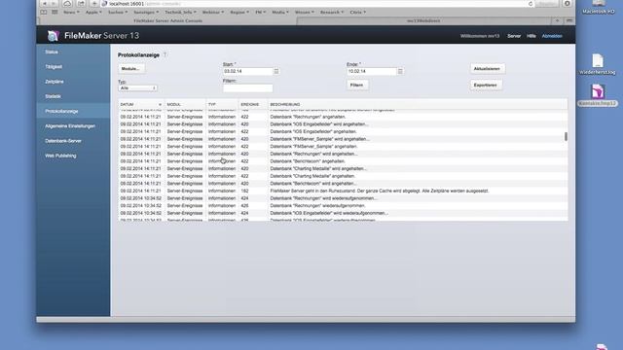Image resolution: width=623 pixels, height=350 pixels.
Task: Open the Server menu in header
Action: tap(514, 36)
